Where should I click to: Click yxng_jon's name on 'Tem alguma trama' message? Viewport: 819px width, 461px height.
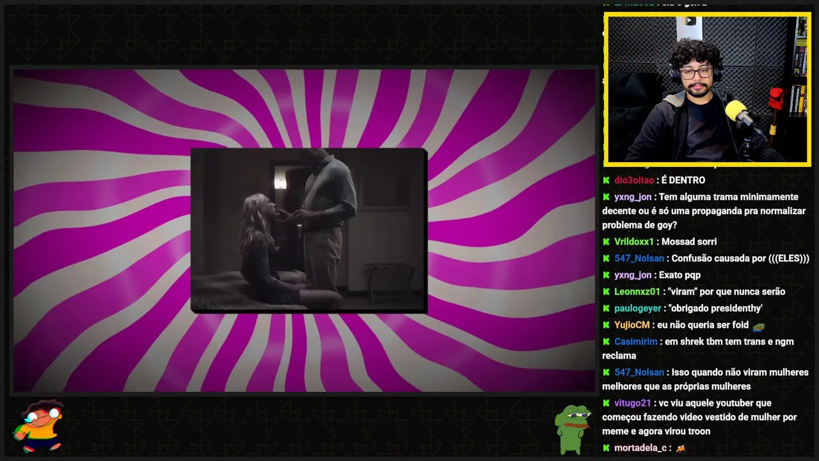point(633,197)
